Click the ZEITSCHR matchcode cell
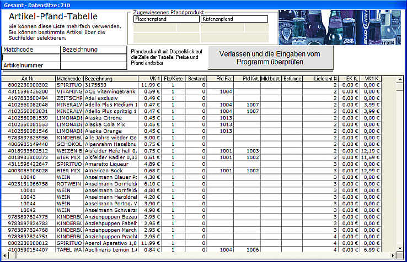This screenshot has height=262, width=407. tap(69, 98)
